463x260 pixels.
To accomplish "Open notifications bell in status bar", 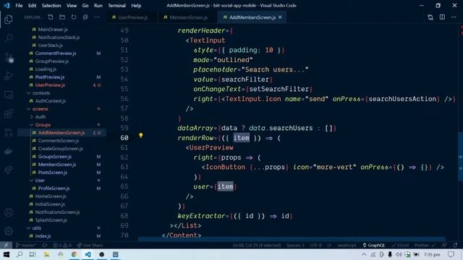I will click(x=455, y=245).
